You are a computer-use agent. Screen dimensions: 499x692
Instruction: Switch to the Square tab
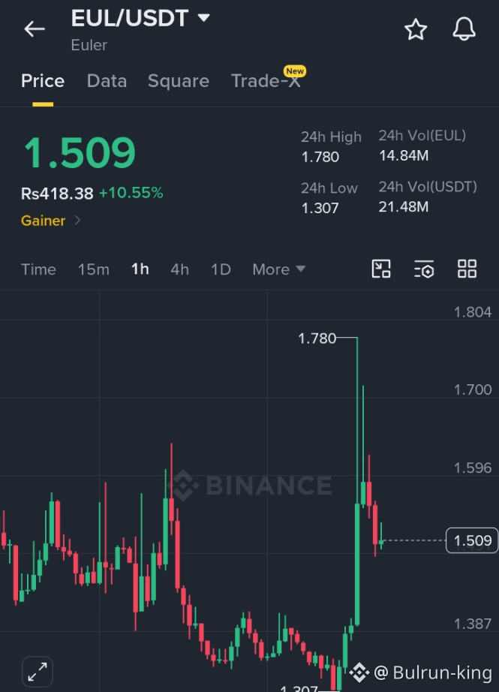tap(179, 81)
